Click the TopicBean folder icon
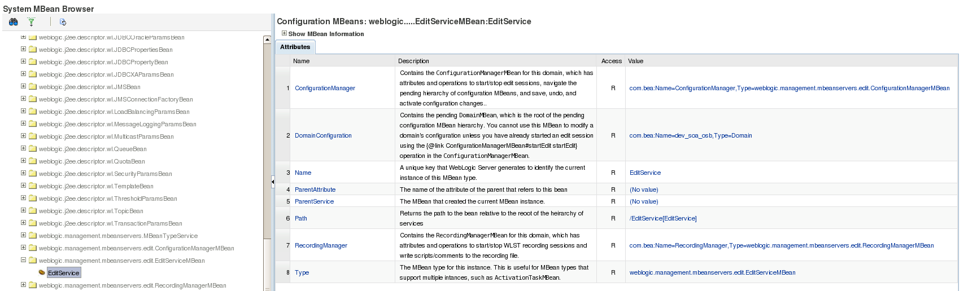 [x=33, y=211]
